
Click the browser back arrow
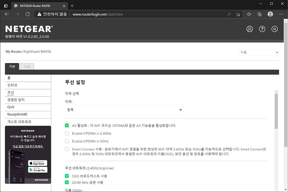[x=7, y=14]
